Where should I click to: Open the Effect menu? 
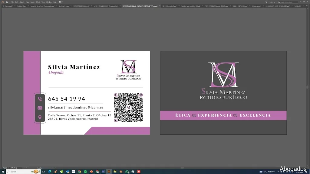click(x=37, y=2)
